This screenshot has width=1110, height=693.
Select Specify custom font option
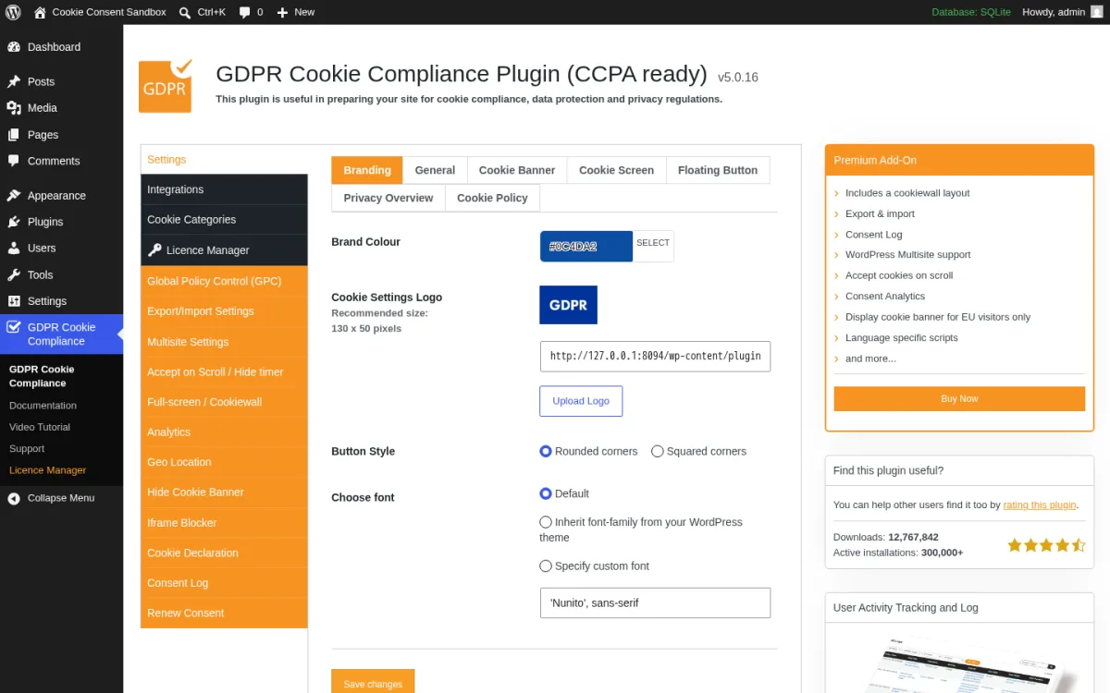pos(546,566)
